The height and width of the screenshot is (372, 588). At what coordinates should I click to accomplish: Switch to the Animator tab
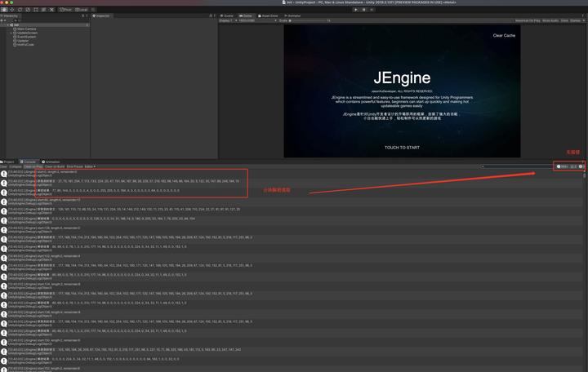pyautogui.click(x=293, y=15)
